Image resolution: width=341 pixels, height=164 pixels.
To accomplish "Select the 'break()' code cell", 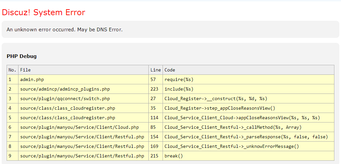I will 248,156.
